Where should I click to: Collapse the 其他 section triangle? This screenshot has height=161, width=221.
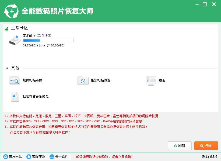[x=7, y=68]
